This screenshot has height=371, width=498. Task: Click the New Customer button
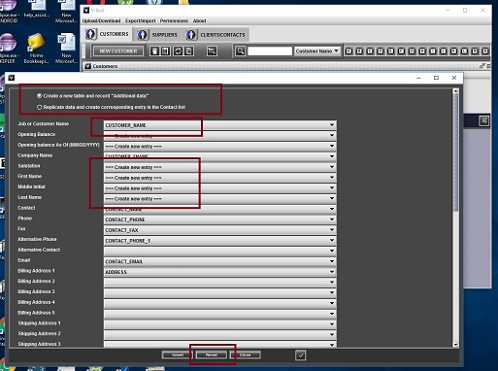coord(118,51)
